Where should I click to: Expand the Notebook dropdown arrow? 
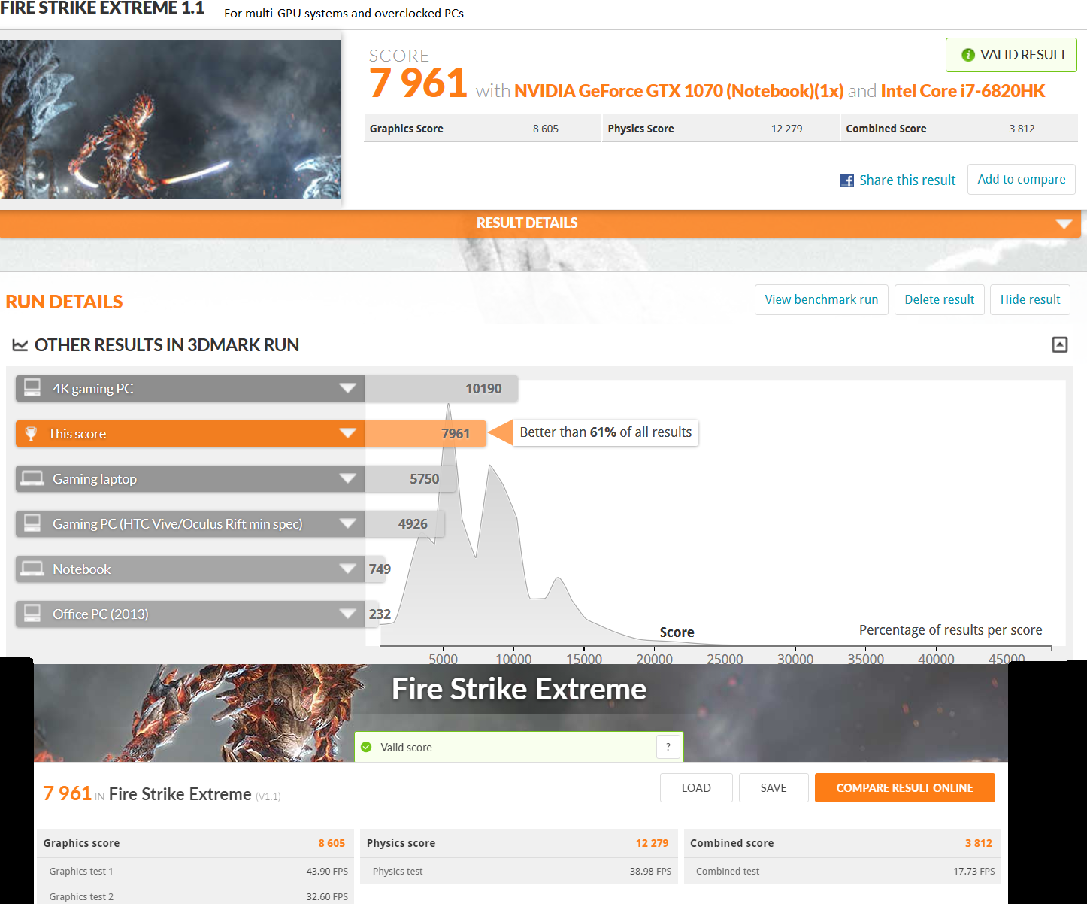tap(347, 569)
